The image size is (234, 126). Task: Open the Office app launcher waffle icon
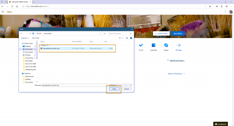click(3, 12)
